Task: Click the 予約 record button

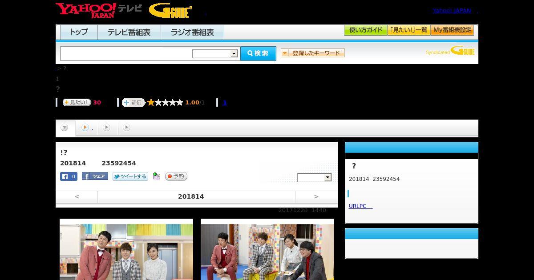Action: [x=176, y=176]
